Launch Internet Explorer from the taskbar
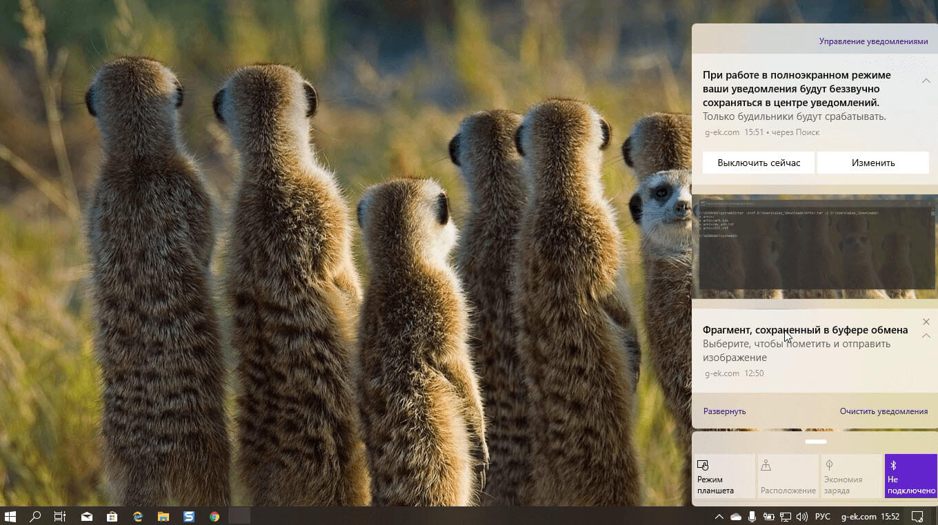 pyautogui.click(x=137, y=516)
